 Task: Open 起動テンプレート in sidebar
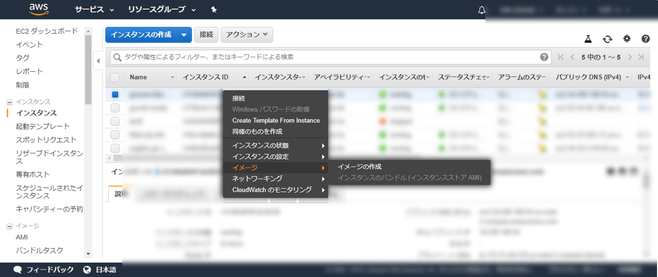43,127
